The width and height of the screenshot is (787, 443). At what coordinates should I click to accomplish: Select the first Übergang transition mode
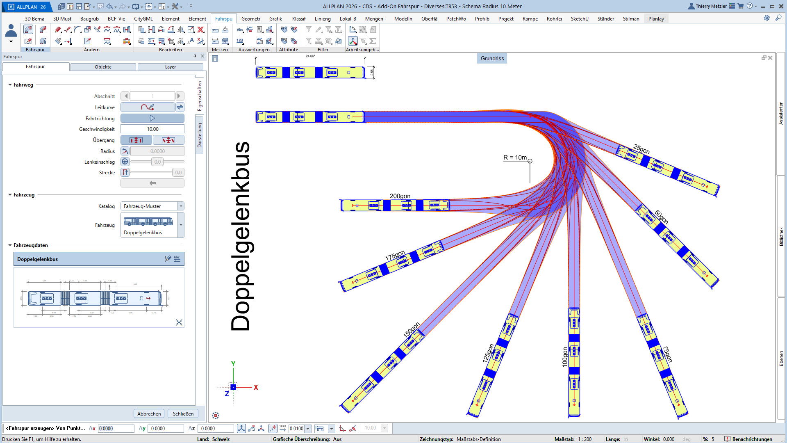coord(136,140)
